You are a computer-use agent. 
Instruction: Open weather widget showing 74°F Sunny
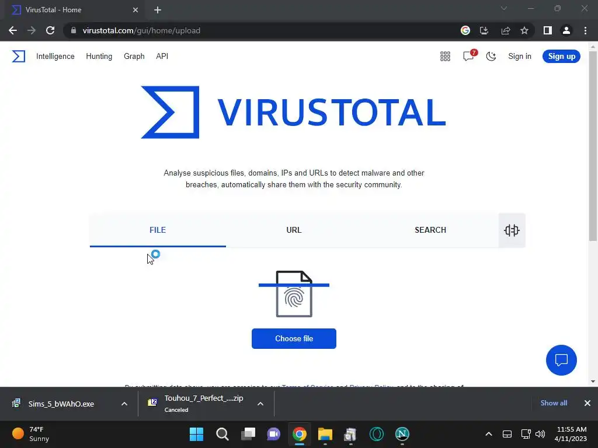point(32,434)
